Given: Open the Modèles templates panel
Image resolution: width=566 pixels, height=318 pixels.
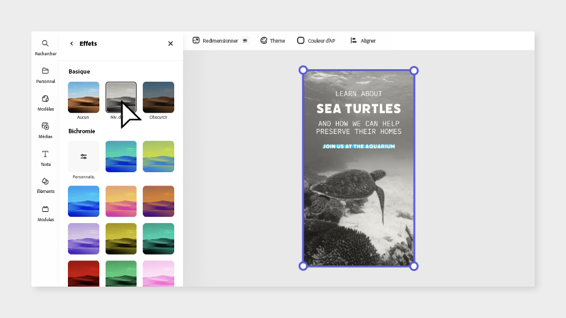Looking at the screenshot, I should click(45, 103).
